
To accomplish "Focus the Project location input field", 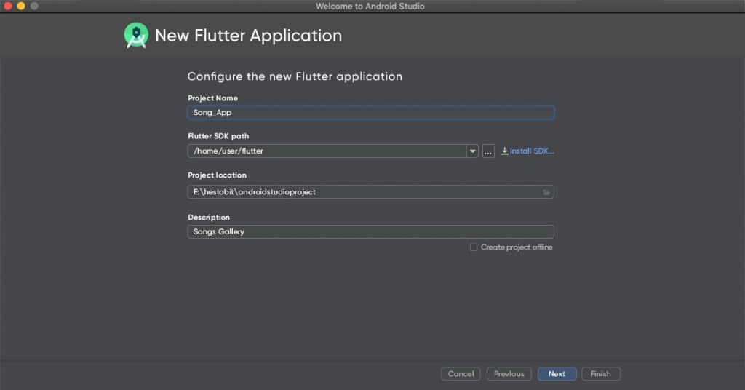I will (370, 192).
